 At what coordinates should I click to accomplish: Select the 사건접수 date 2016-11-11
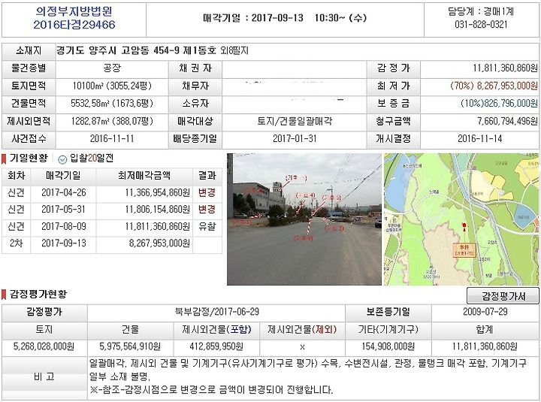pos(112,139)
